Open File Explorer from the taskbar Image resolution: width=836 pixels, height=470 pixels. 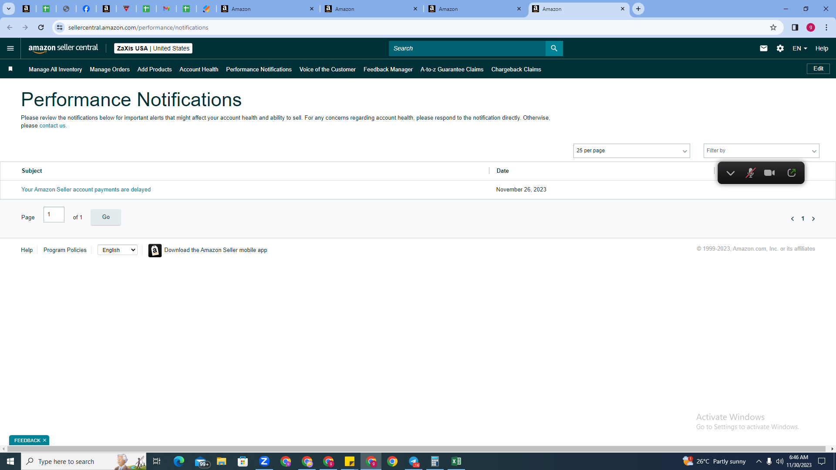(222, 461)
